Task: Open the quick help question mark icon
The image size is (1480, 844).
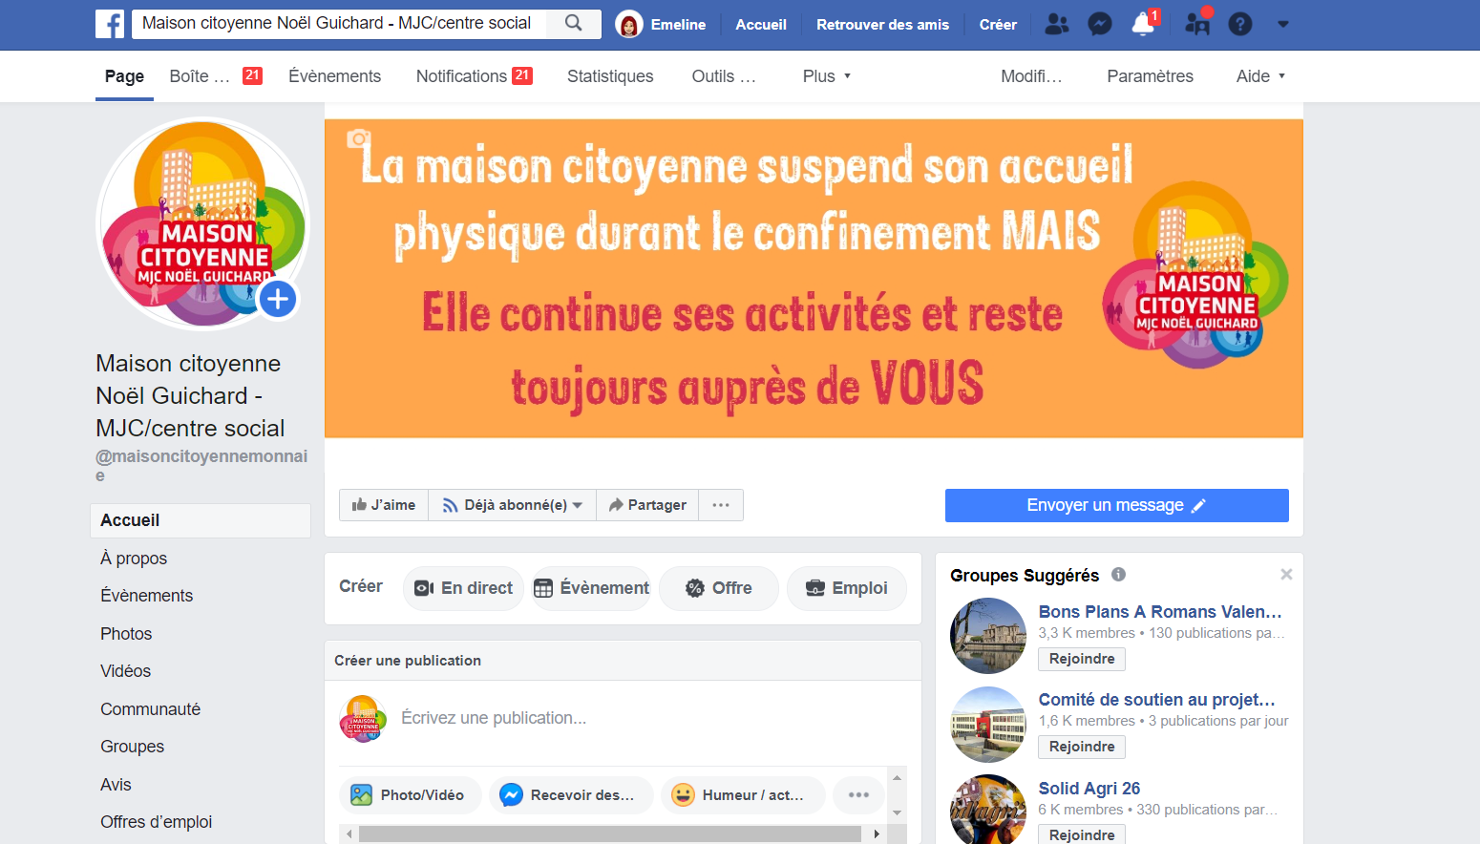Action: [1239, 24]
